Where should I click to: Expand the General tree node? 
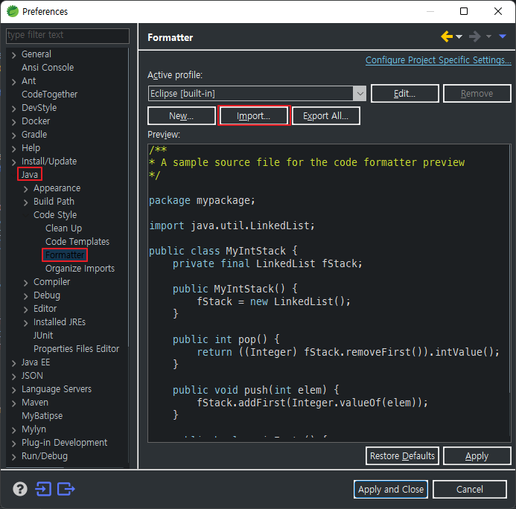coord(14,55)
